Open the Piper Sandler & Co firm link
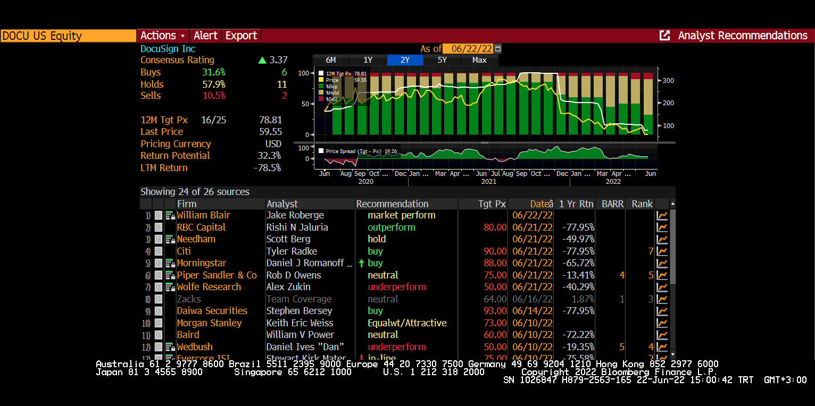Image resolution: width=815 pixels, height=406 pixels. (217, 275)
